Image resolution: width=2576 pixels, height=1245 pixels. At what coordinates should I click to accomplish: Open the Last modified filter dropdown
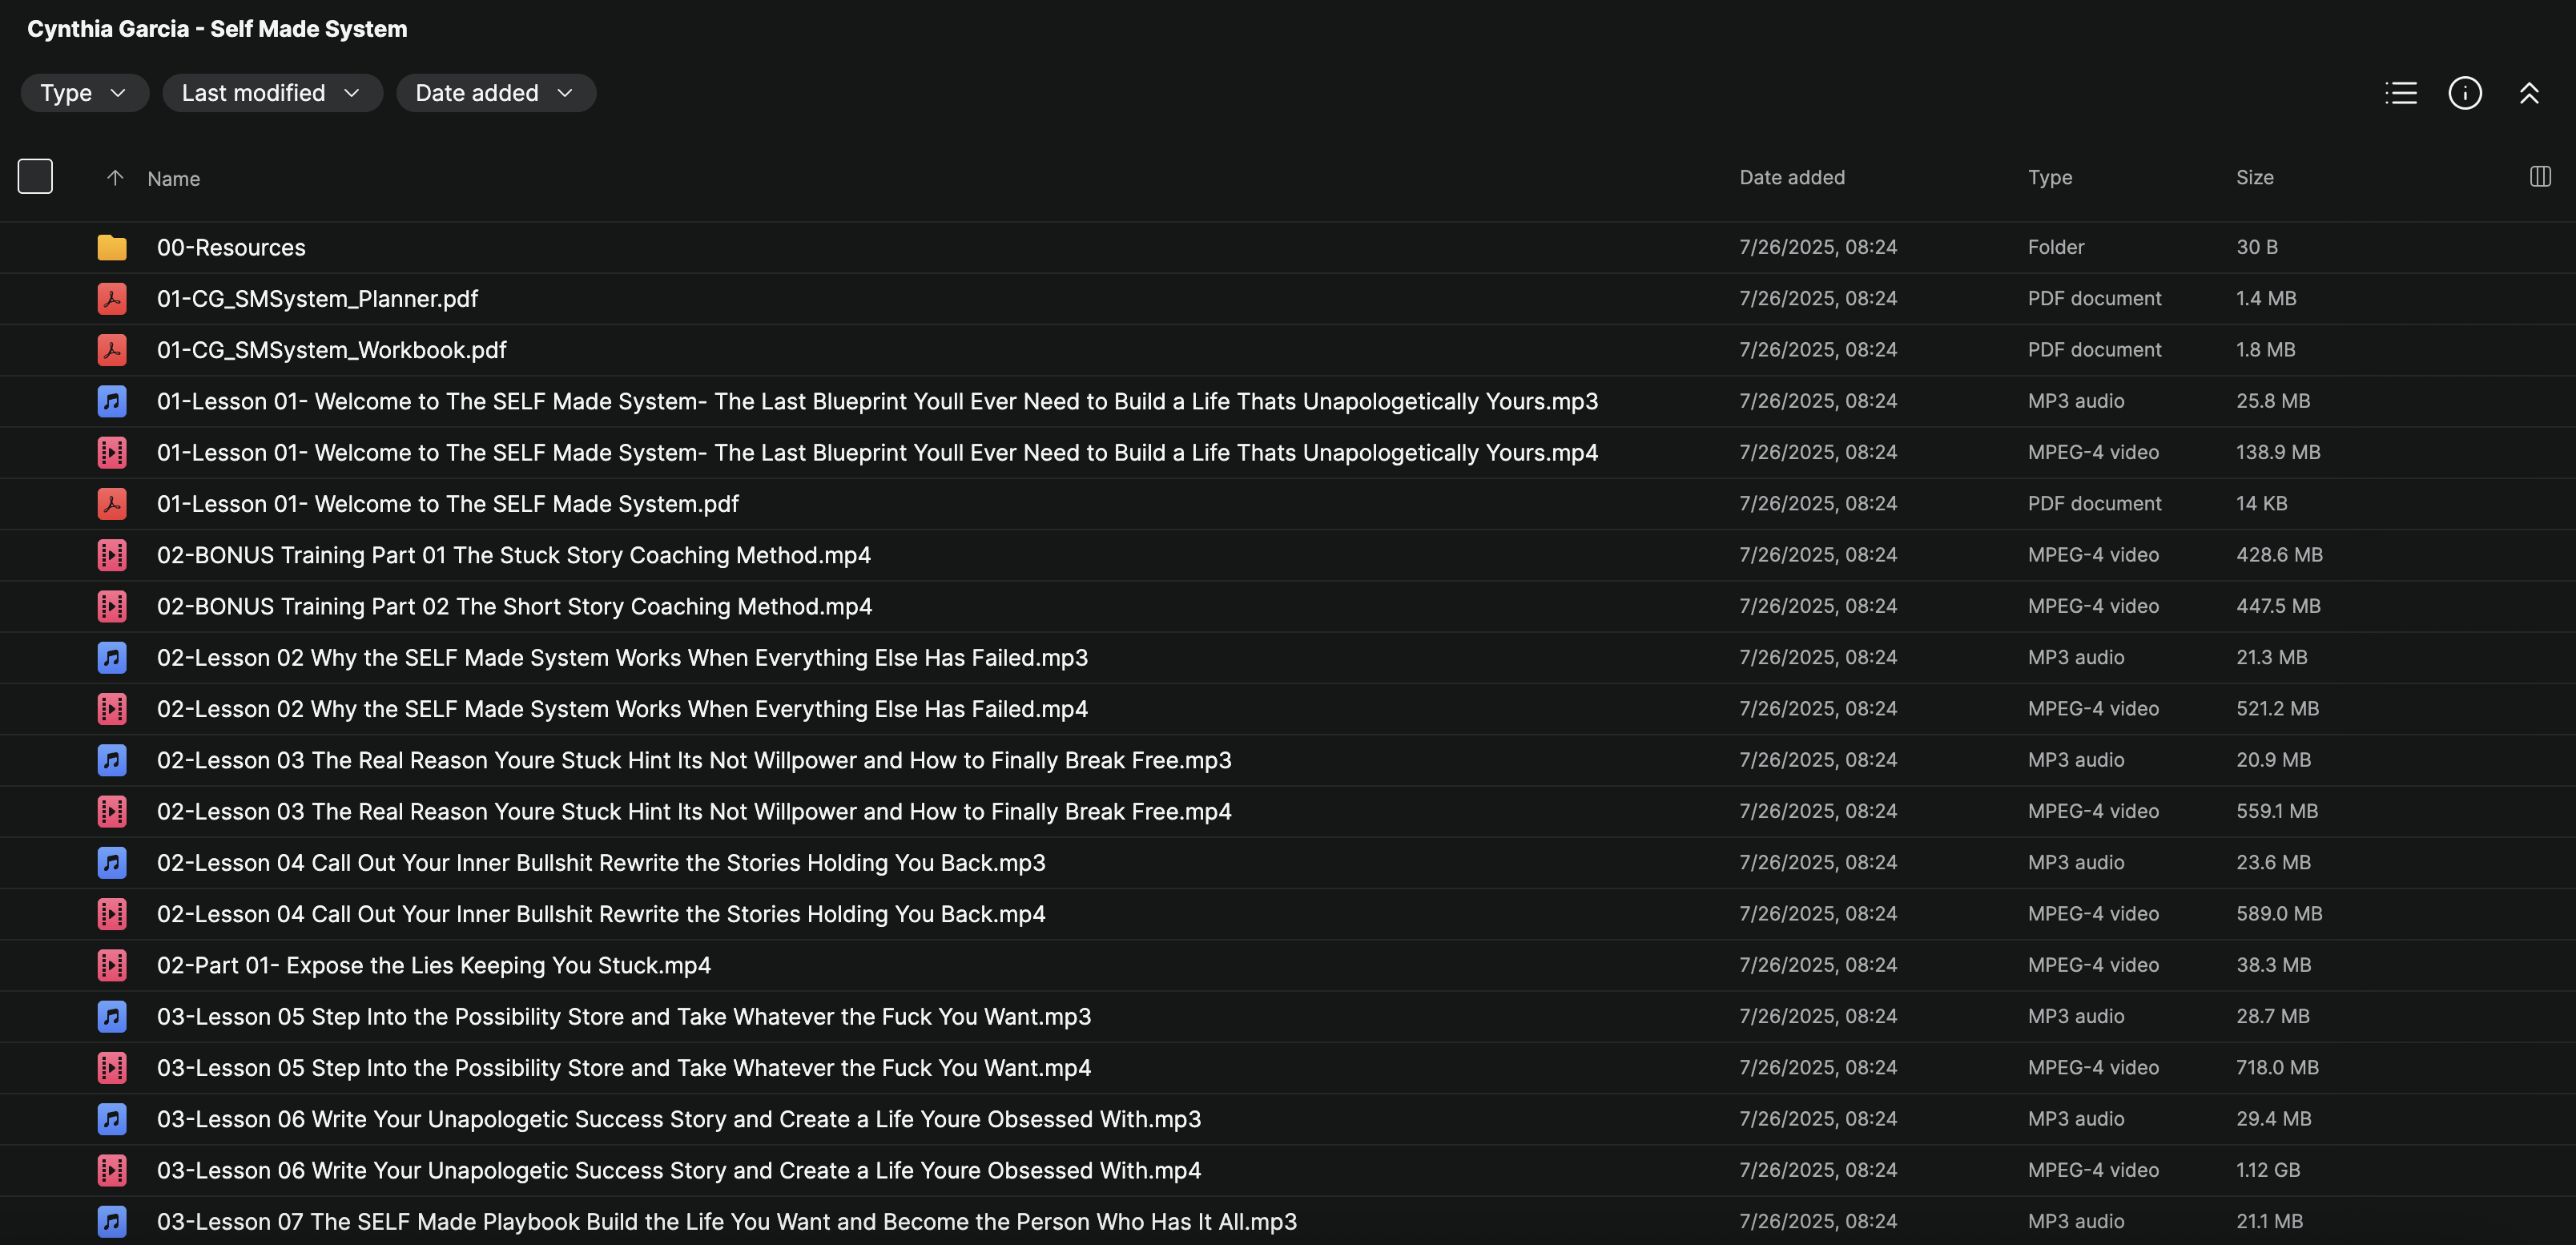click(x=271, y=93)
